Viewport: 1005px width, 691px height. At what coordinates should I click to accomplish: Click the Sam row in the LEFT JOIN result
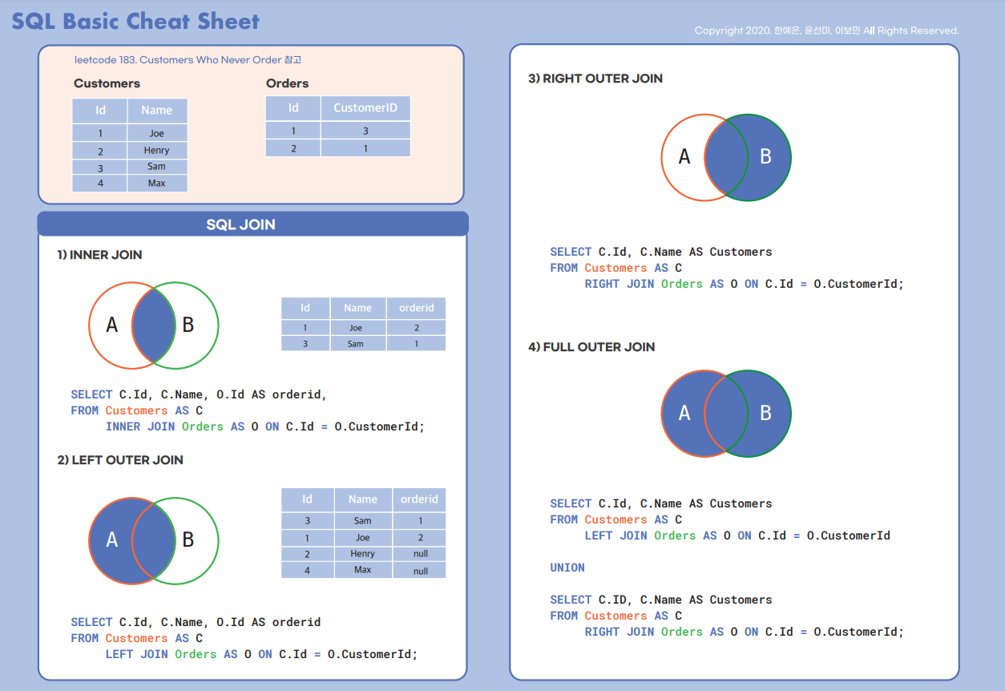[x=363, y=519]
